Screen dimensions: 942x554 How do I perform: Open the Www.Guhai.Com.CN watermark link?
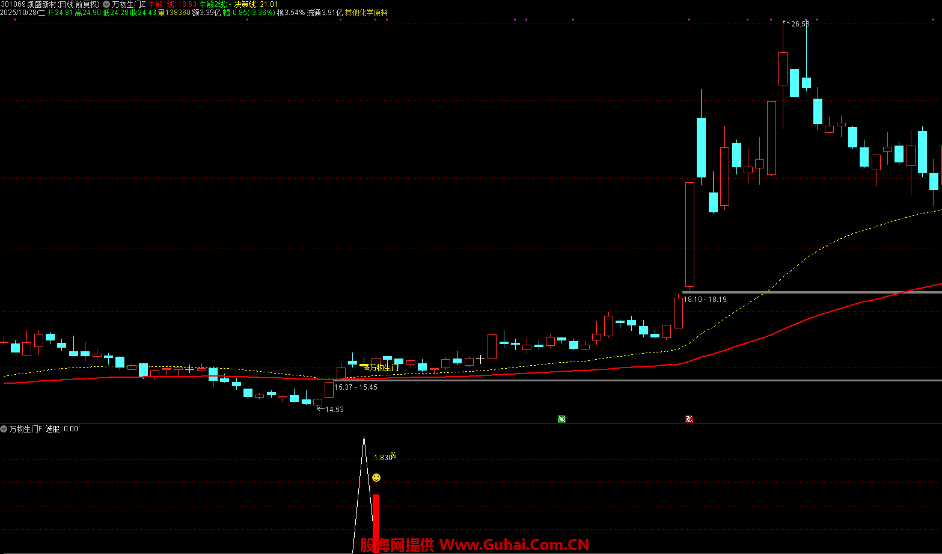[x=514, y=545]
